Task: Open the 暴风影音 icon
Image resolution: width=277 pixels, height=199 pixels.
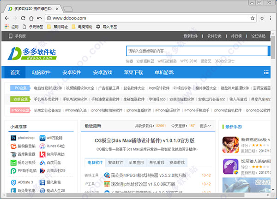Action: [x=42, y=182]
